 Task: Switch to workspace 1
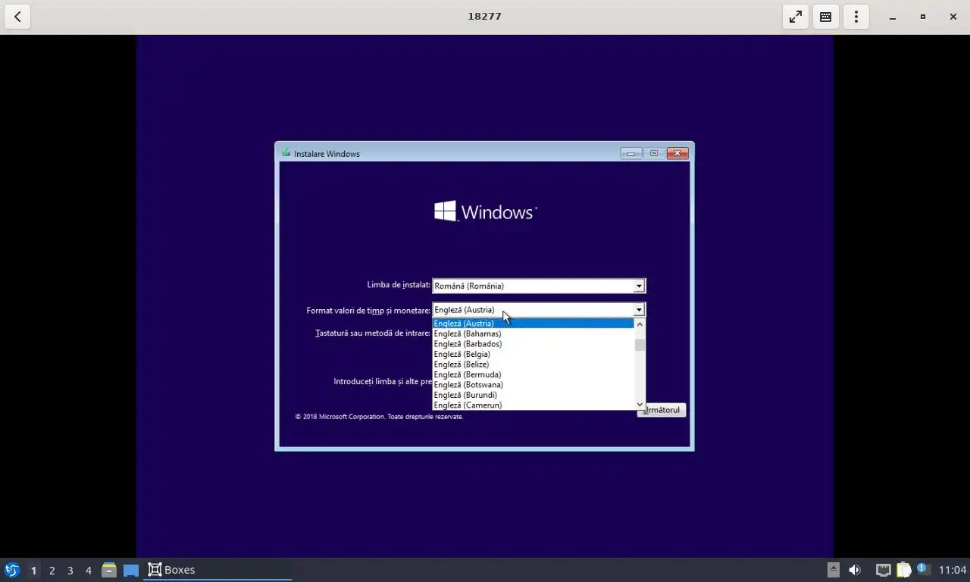(33, 570)
